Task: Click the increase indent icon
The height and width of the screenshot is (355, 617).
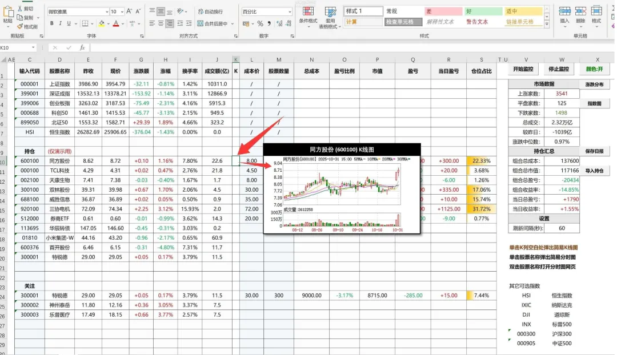Action: [189, 23]
